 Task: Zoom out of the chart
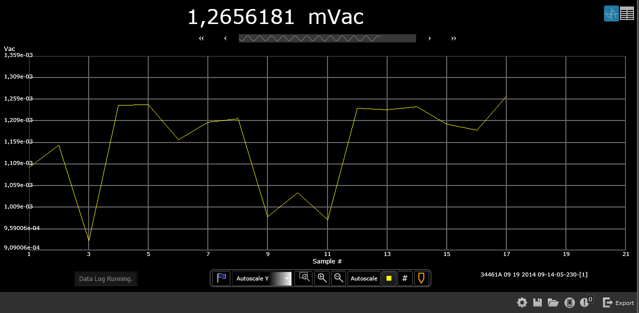339,278
